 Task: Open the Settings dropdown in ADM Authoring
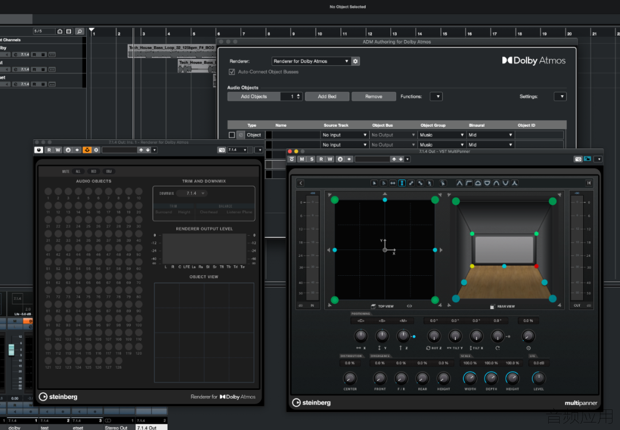(x=560, y=96)
